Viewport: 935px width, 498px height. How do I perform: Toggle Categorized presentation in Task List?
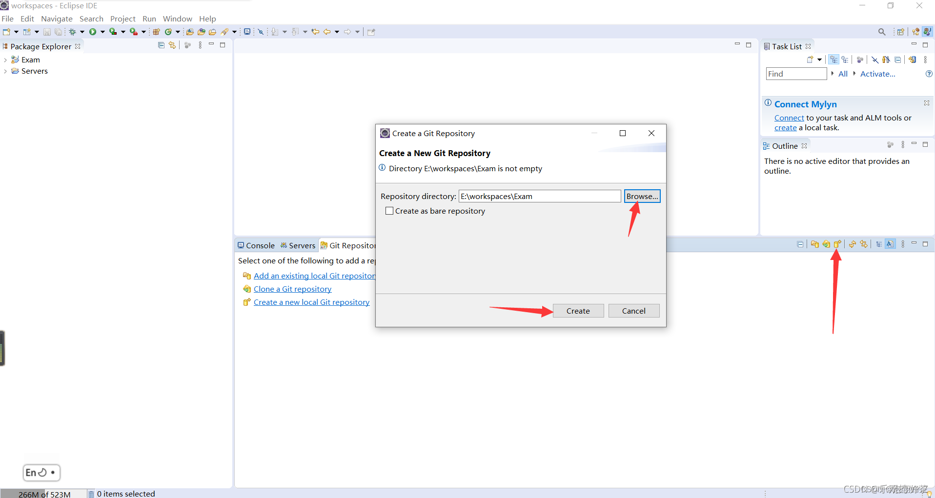point(833,60)
